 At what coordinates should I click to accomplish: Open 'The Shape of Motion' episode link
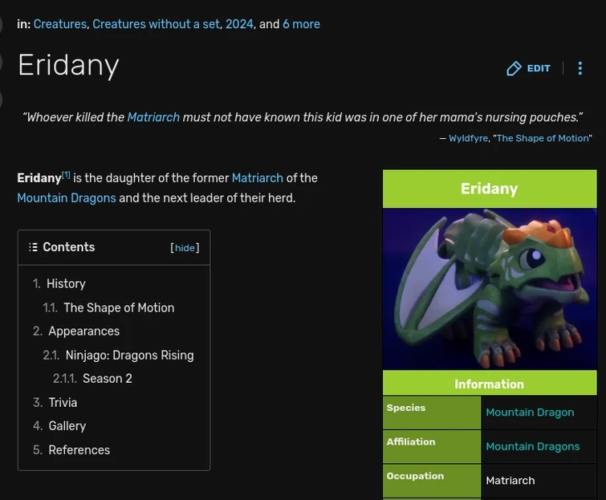(543, 138)
